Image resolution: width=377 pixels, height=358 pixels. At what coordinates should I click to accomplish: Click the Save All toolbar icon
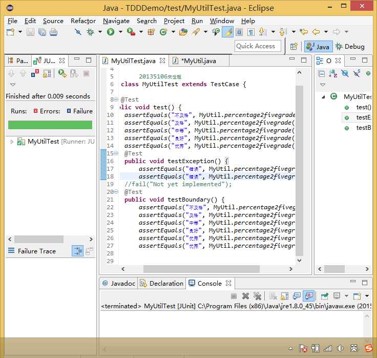tap(42, 32)
